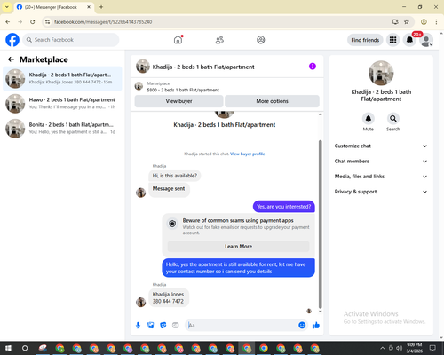The width and height of the screenshot is (444, 355).
Task: Click the More options button
Action: coord(272,101)
